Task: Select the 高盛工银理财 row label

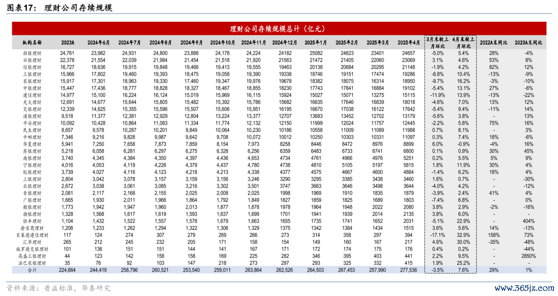Action: tap(32, 256)
